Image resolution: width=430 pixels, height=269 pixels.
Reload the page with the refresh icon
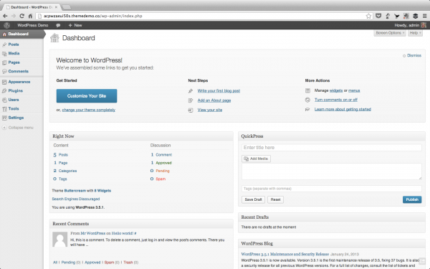pos(22,16)
